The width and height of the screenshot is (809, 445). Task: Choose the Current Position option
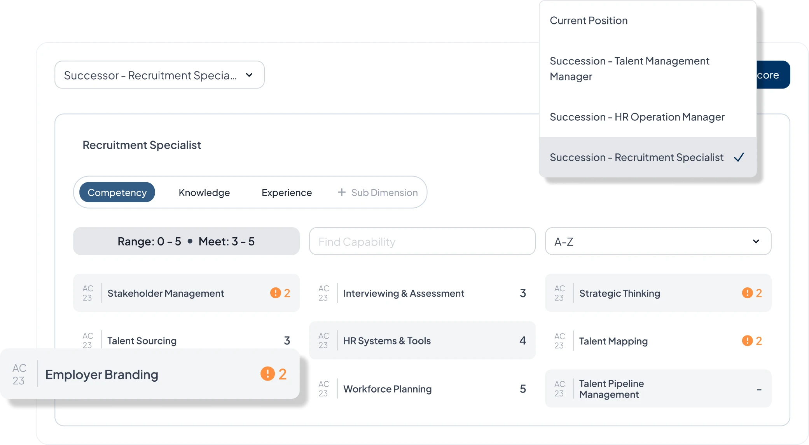coord(589,21)
